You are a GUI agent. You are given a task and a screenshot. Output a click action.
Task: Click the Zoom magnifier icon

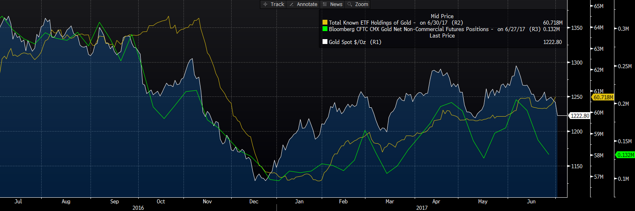click(x=350, y=4)
